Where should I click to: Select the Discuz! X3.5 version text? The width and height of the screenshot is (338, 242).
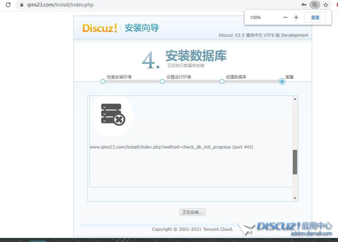point(264,35)
